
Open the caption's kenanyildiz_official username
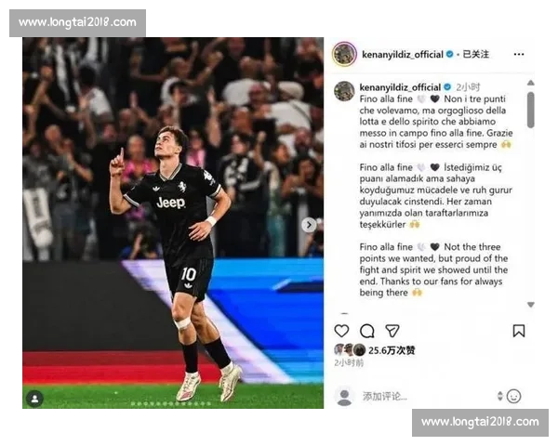pos(400,87)
